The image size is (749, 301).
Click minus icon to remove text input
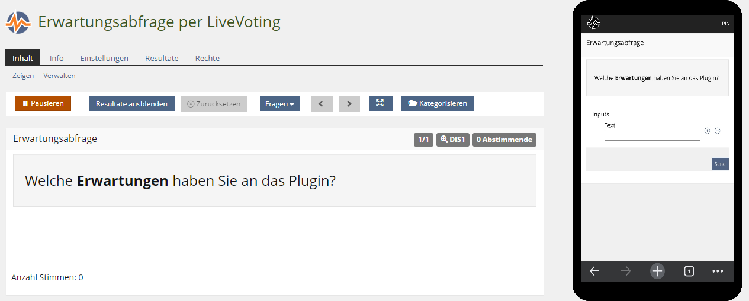717,131
